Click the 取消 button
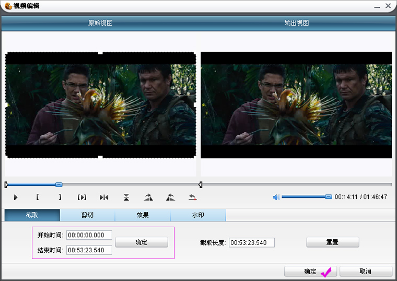 [x=366, y=272]
